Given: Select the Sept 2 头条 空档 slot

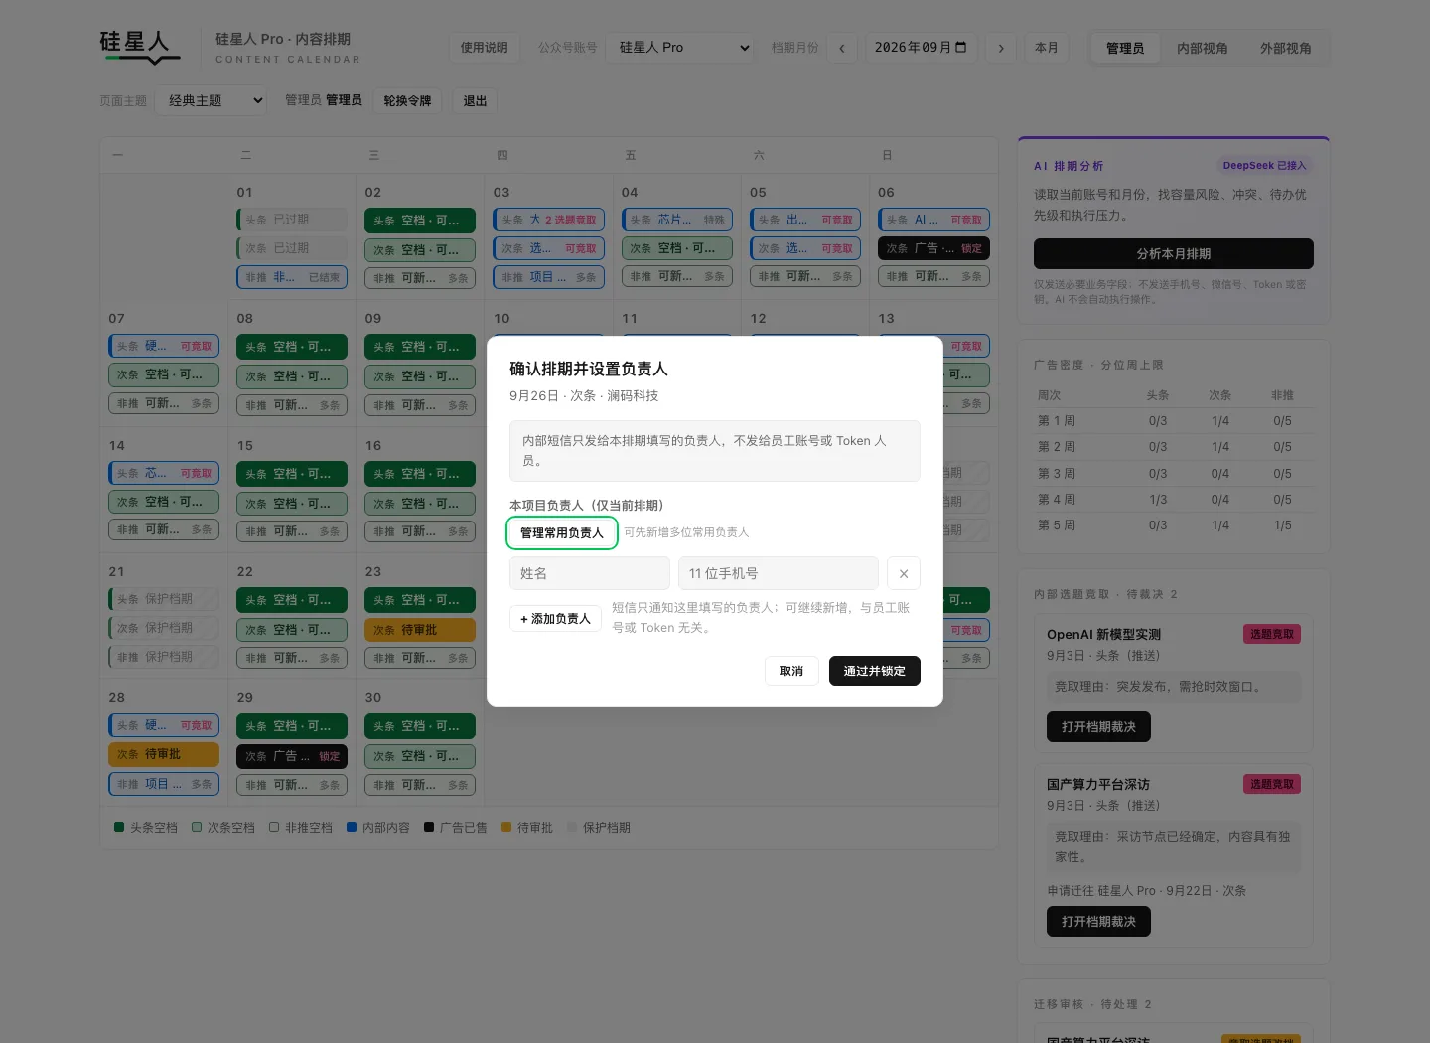Looking at the screenshot, I should [420, 221].
